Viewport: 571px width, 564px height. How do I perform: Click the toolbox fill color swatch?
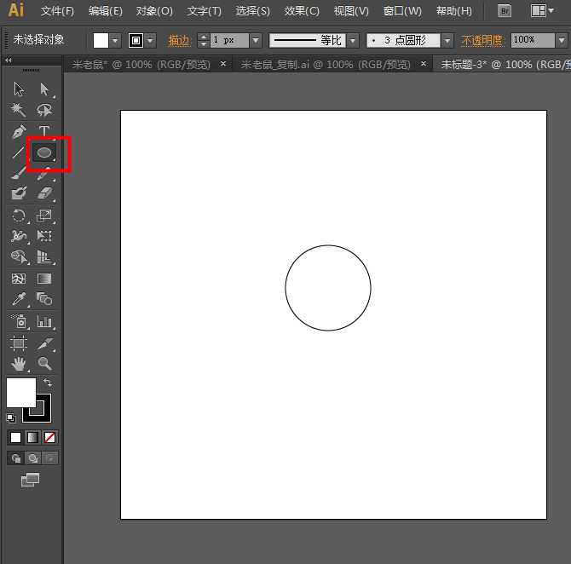[21, 393]
